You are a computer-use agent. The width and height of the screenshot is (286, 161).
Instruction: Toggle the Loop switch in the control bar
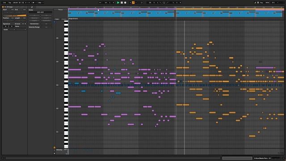point(164,3)
